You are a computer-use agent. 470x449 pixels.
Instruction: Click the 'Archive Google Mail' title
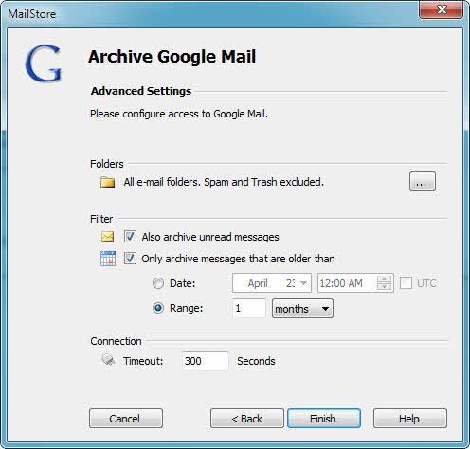(172, 57)
